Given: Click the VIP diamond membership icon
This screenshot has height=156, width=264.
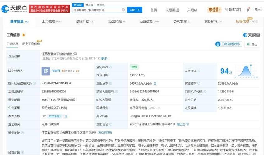Looking at the screenshot, I should point(210,10).
